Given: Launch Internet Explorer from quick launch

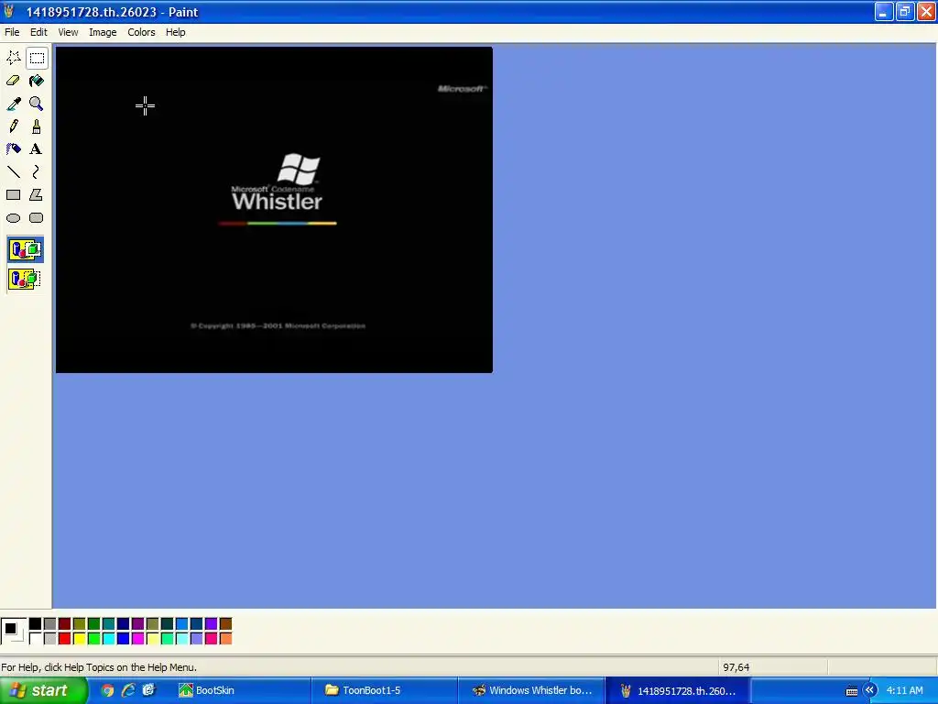Looking at the screenshot, I should click(128, 691).
